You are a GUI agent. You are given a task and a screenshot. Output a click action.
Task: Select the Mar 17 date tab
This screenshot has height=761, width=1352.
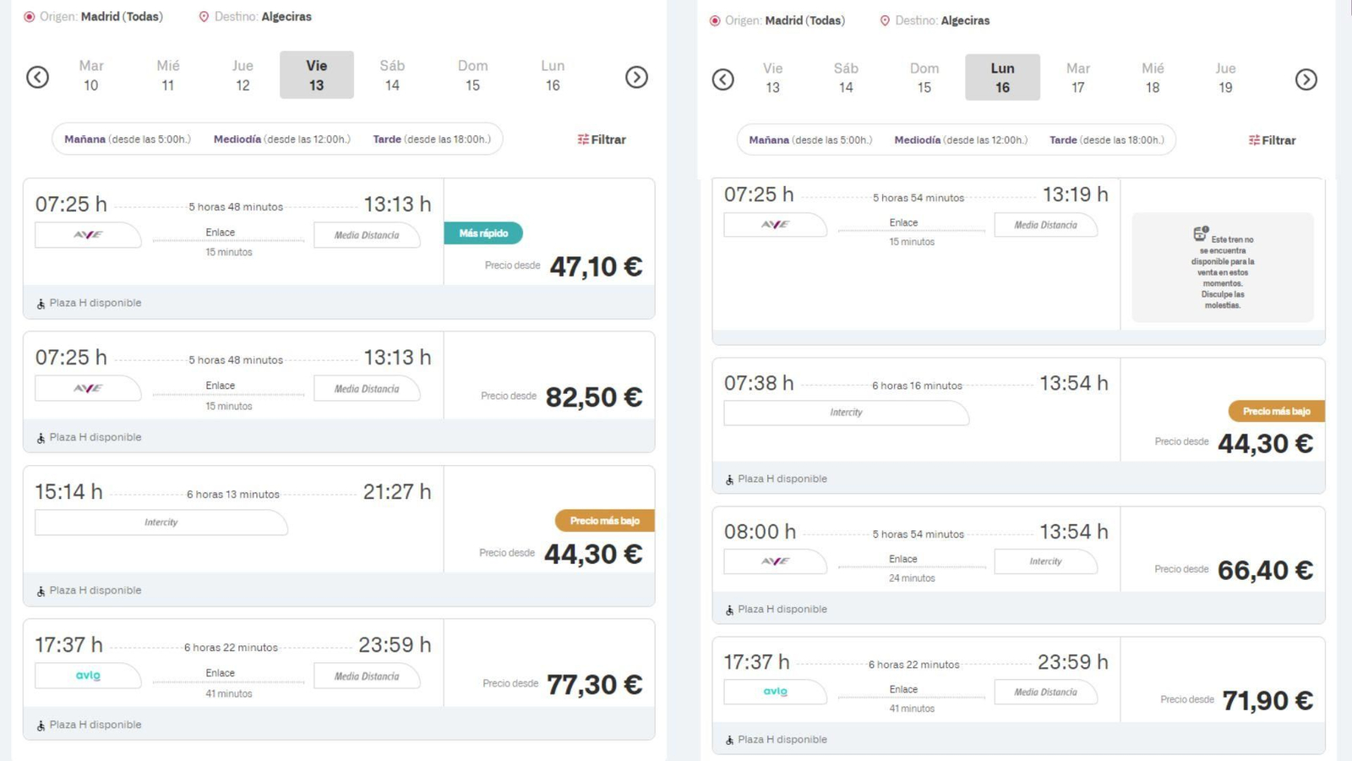[x=1077, y=77]
